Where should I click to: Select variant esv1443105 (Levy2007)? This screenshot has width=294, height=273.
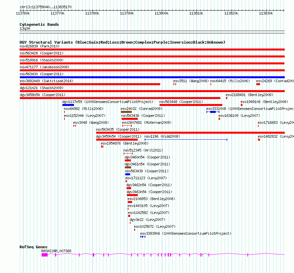(x=149, y=206)
